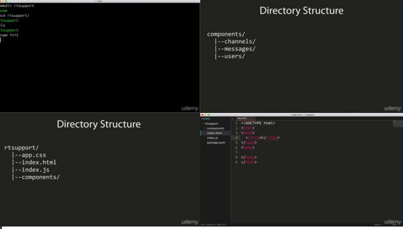This screenshot has width=403, height=229.
Task: Click the editor minimap viewport
Action: pos(398,124)
